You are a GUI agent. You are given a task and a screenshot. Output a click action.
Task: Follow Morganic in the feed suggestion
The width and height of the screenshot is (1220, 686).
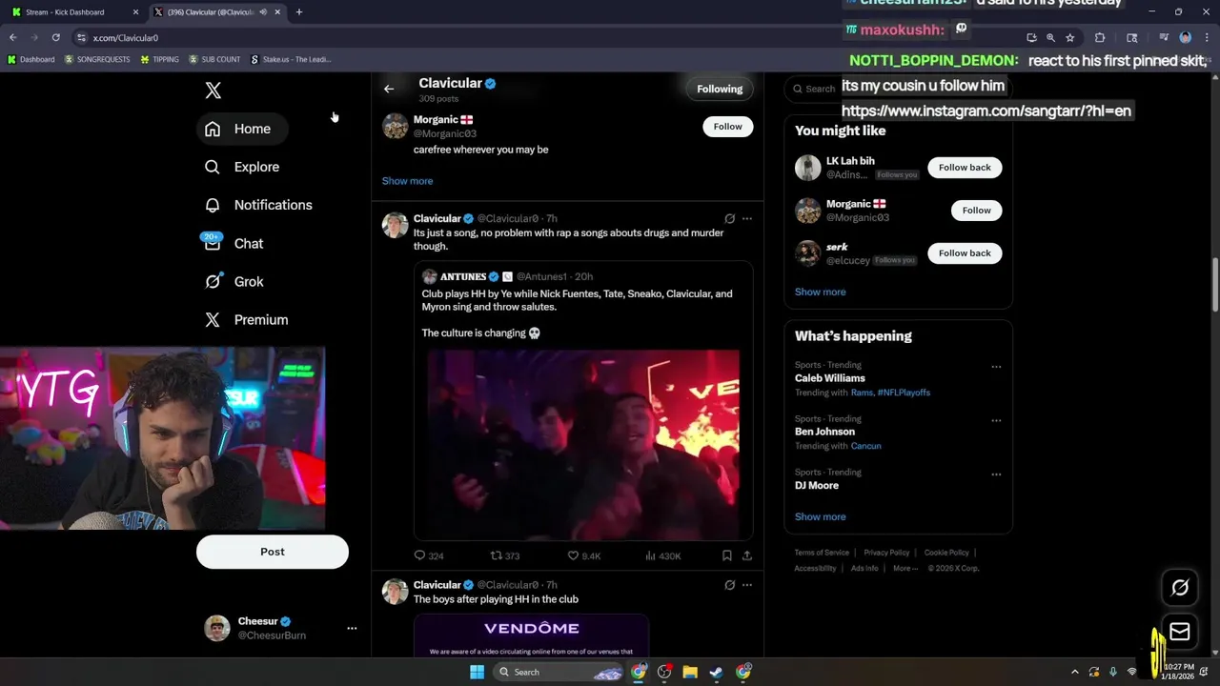[x=727, y=127]
